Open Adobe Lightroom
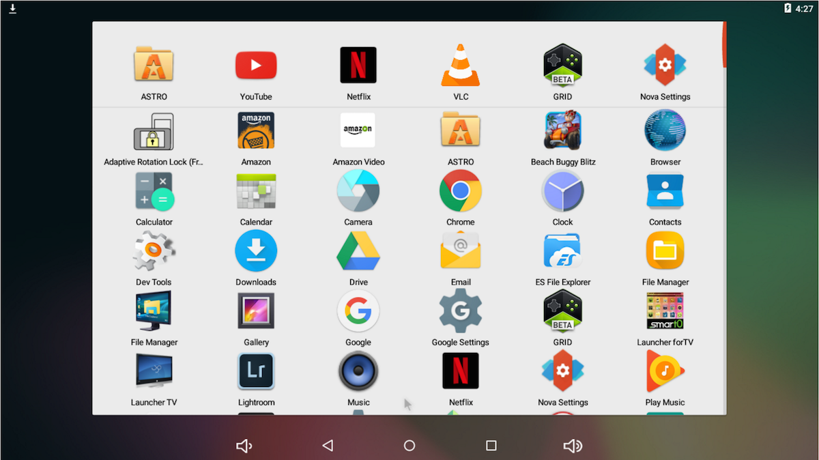819x460 pixels. (256, 371)
